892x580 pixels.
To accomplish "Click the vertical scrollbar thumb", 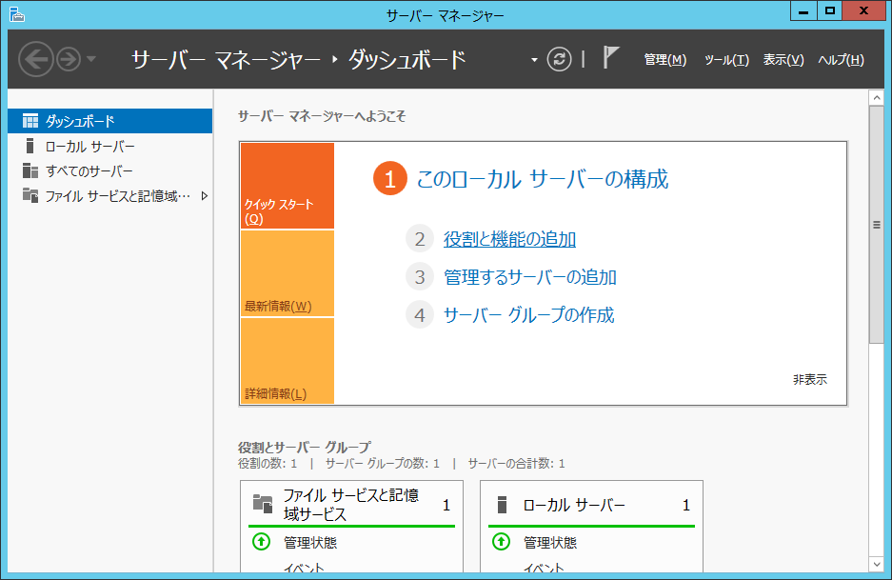I will point(877,225).
